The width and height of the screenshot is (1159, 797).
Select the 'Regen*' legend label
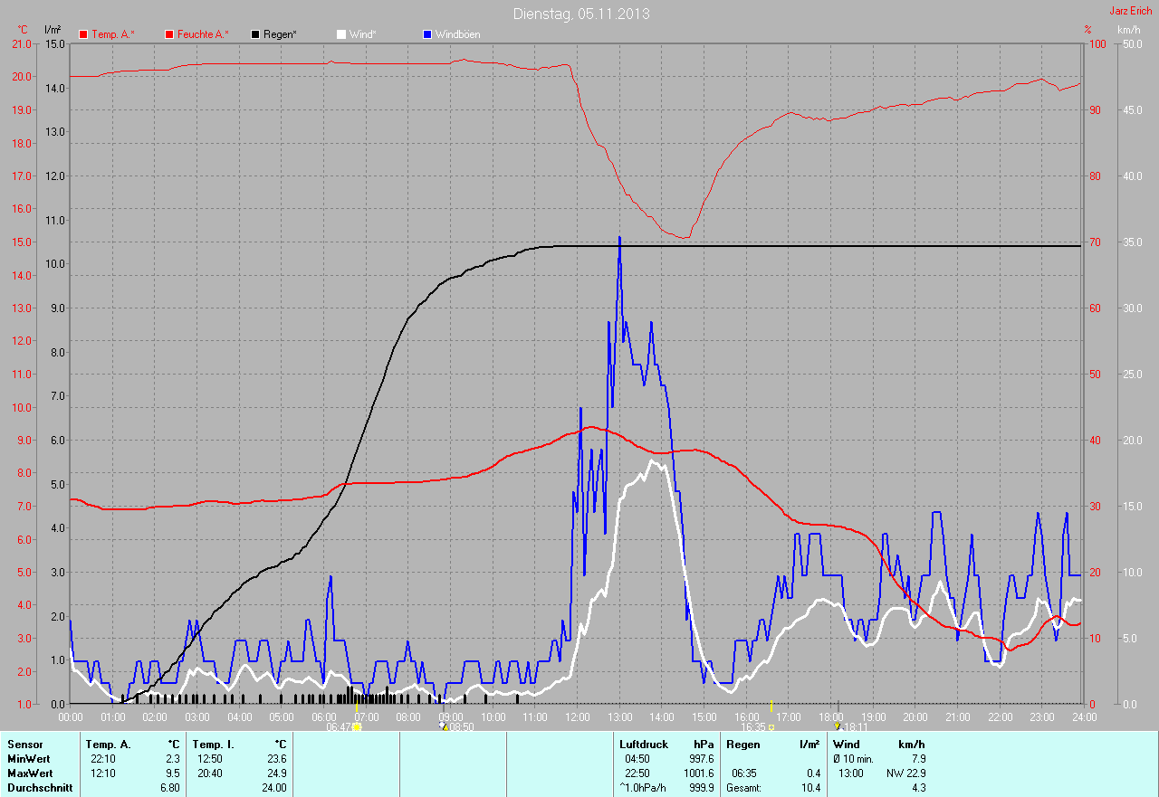click(x=281, y=34)
